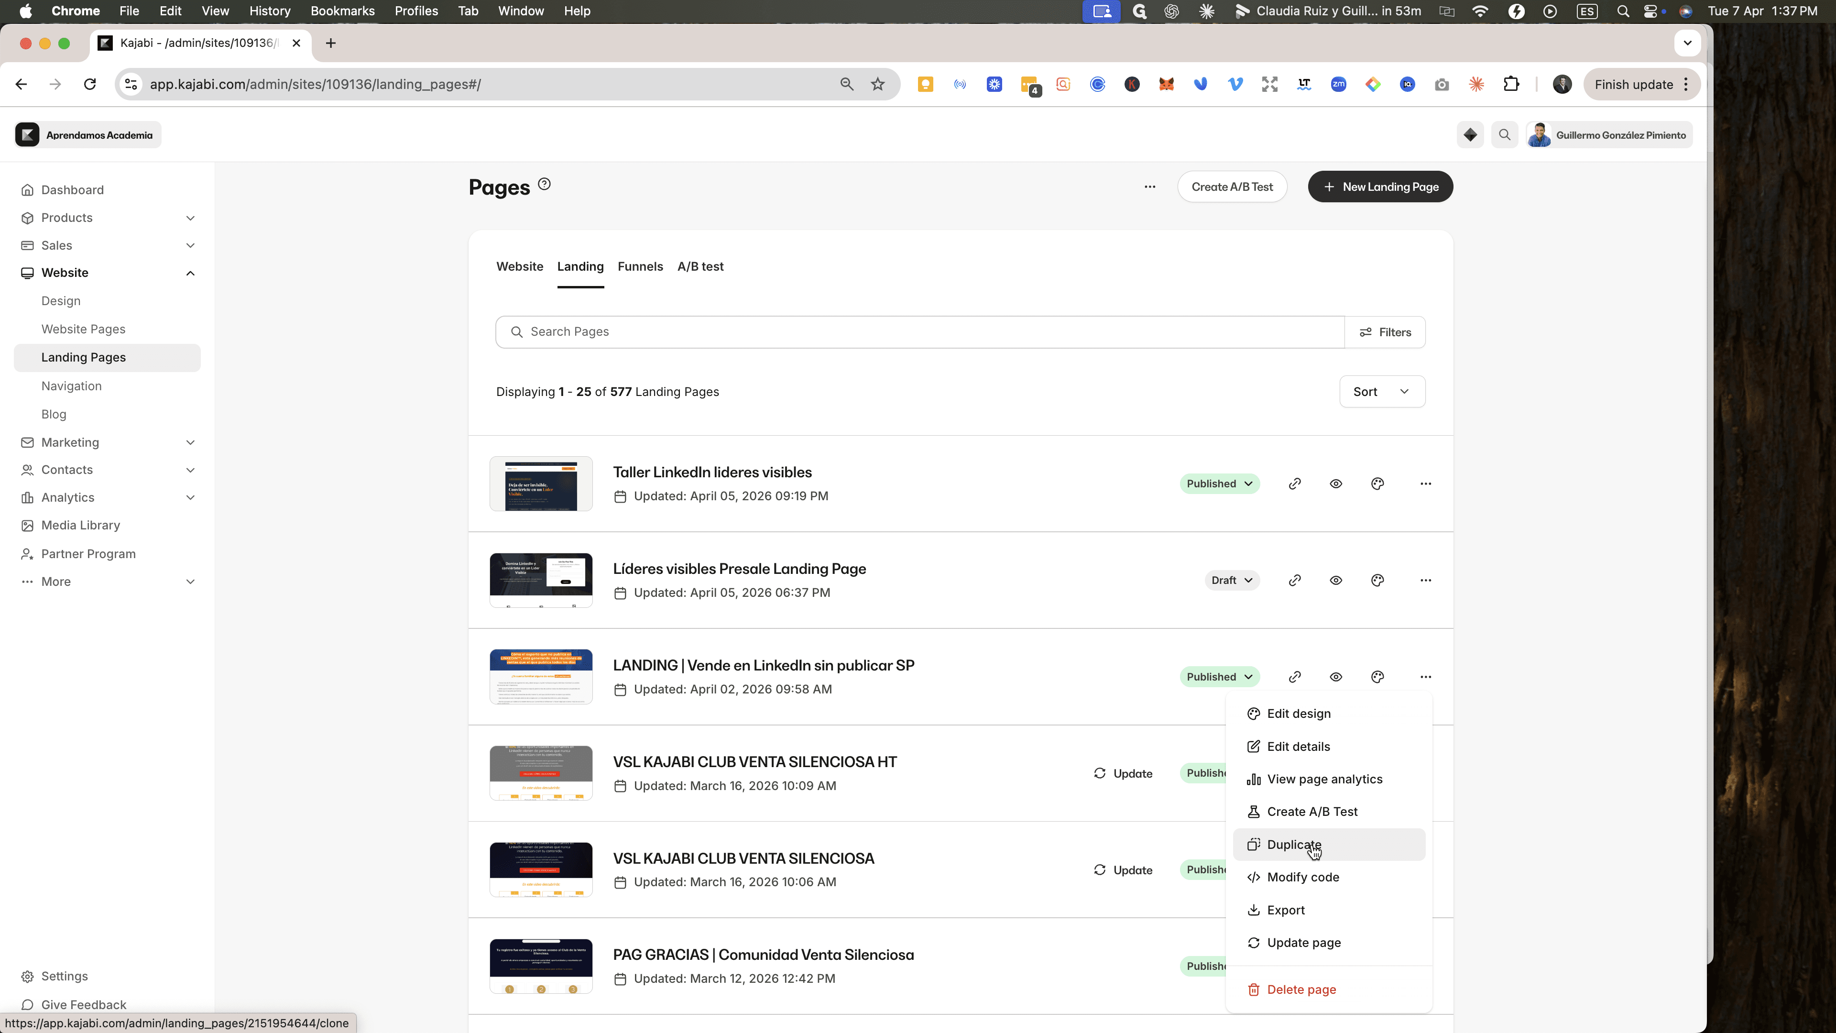Click Create A/B Test header button

(x=1232, y=187)
